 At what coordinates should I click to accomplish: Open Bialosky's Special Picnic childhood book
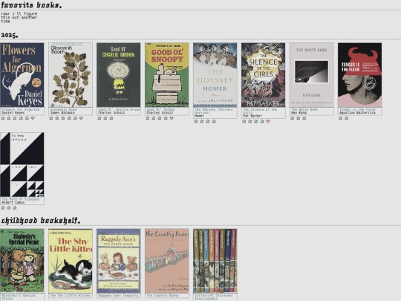[22, 261]
